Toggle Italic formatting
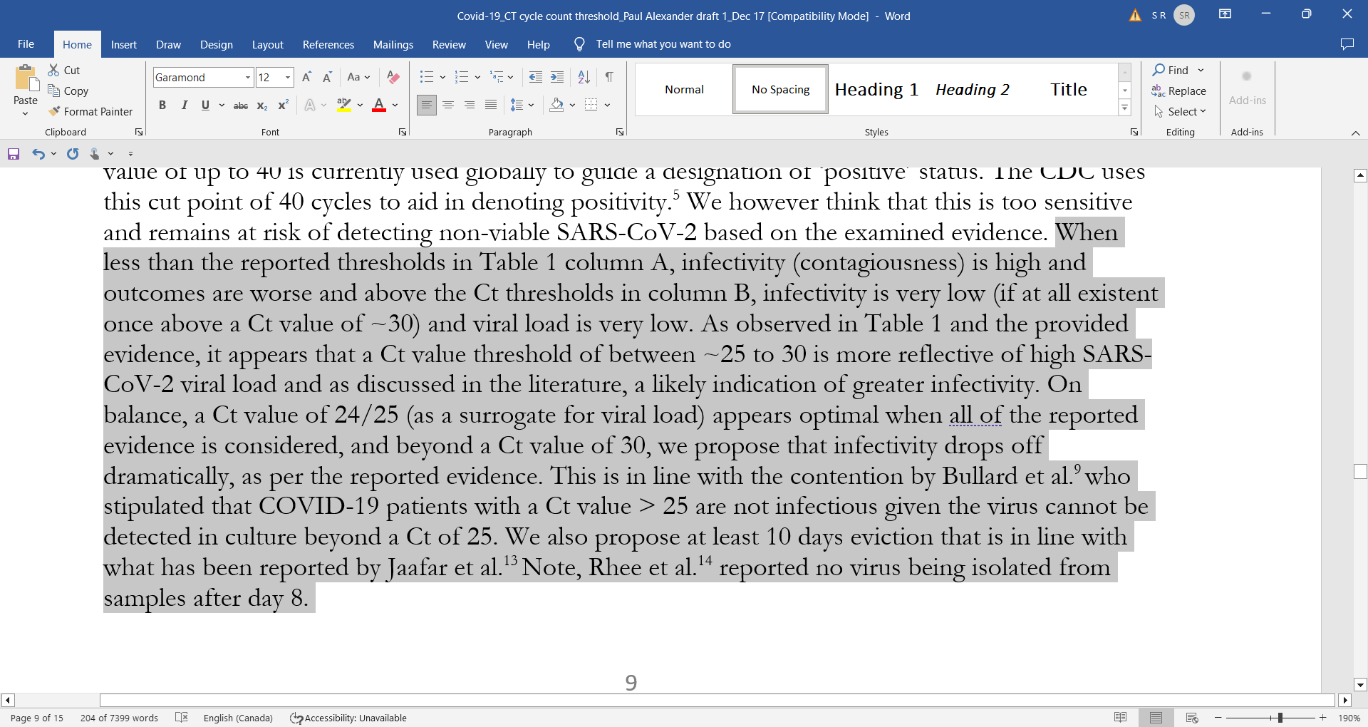This screenshot has height=727, width=1368. (185, 105)
